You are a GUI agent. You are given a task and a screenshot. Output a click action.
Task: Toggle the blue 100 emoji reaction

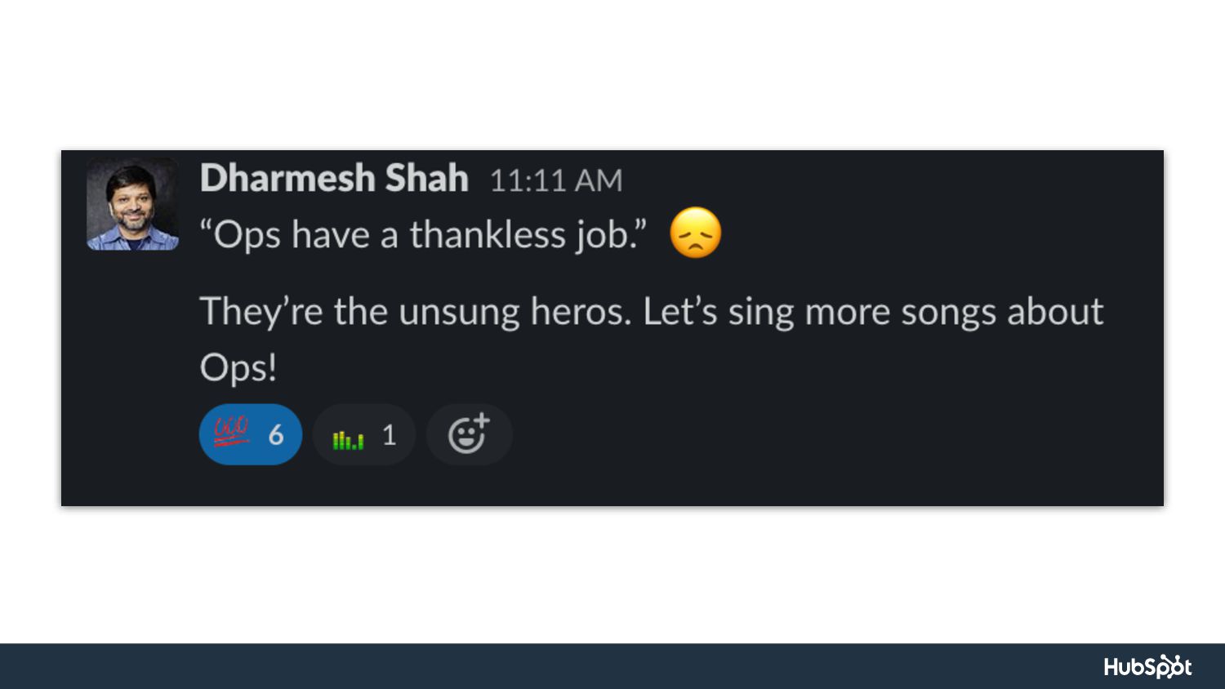tap(251, 434)
